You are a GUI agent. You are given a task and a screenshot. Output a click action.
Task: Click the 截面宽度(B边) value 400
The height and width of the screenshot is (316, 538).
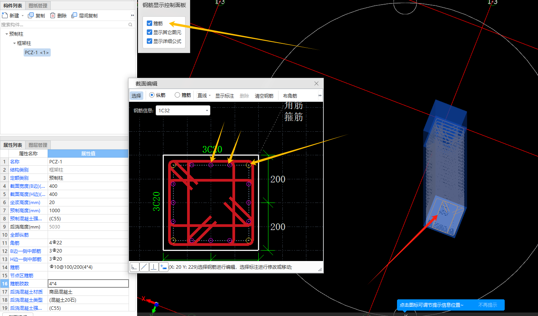(88, 186)
